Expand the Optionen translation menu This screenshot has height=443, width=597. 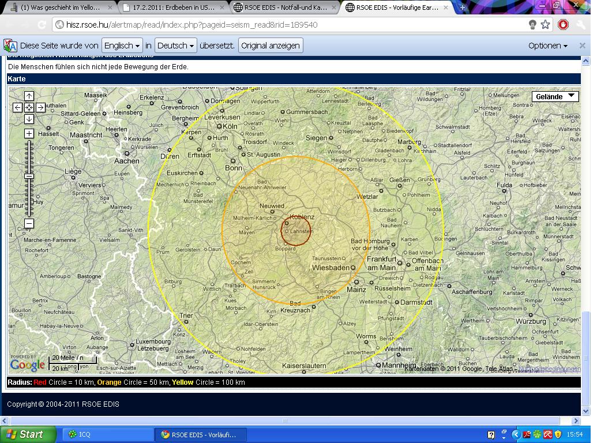click(548, 46)
